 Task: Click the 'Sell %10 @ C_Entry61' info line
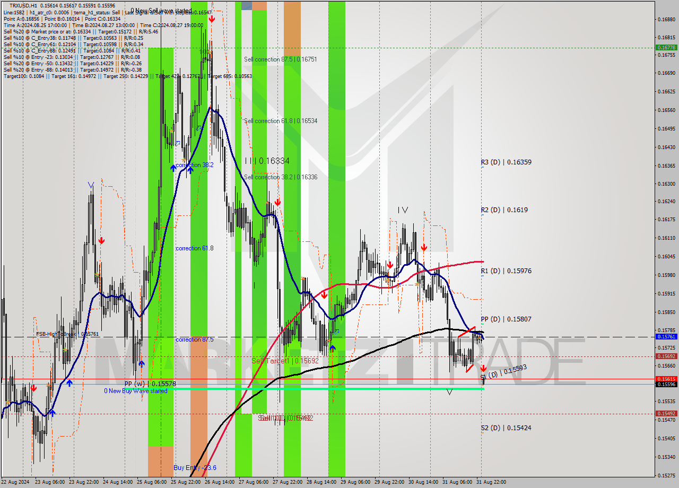click(73, 44)
